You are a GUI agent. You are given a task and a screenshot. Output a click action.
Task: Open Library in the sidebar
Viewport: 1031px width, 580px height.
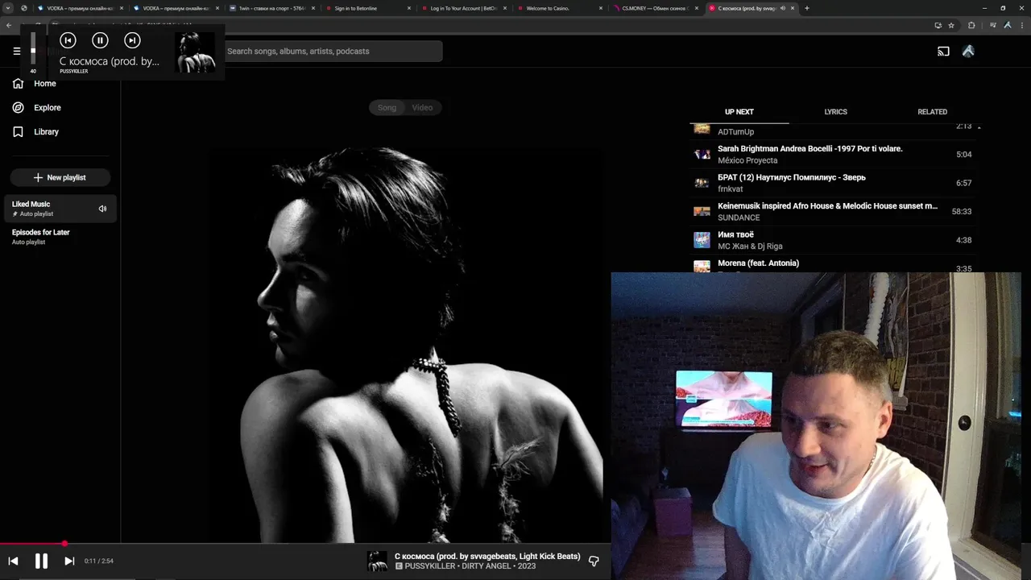click(x=36, y=132)
